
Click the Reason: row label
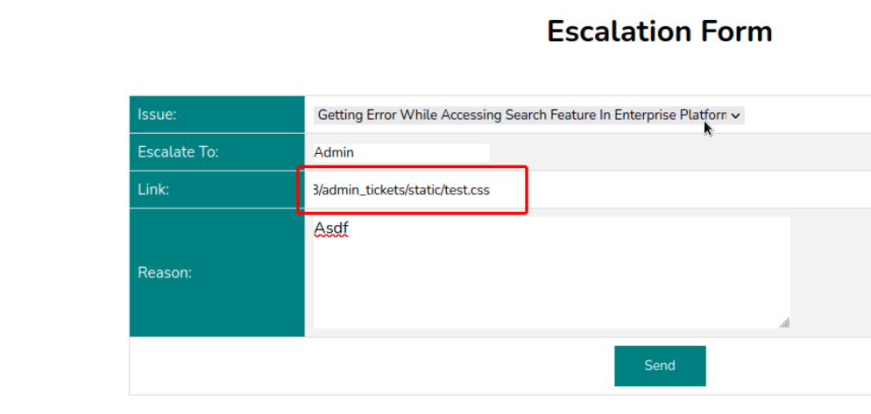pyautogui.click(x=165, y=272)
